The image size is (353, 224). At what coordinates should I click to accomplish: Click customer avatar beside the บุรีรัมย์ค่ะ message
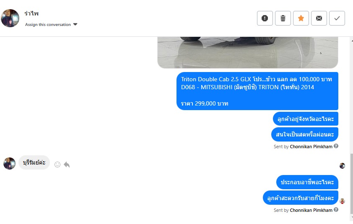coord(10,163)
